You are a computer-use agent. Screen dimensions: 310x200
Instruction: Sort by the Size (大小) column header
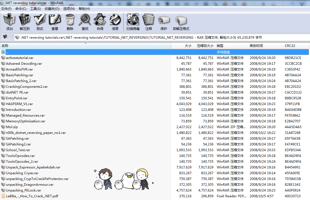[x=182, y=46]
